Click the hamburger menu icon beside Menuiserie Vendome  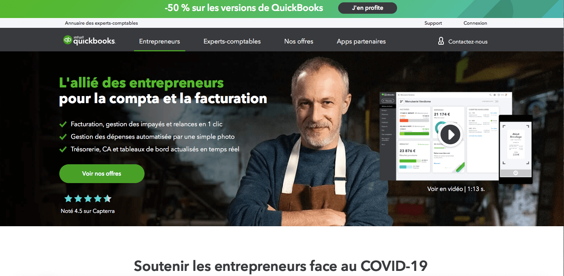pyautogui.click(x=399, y=95)
